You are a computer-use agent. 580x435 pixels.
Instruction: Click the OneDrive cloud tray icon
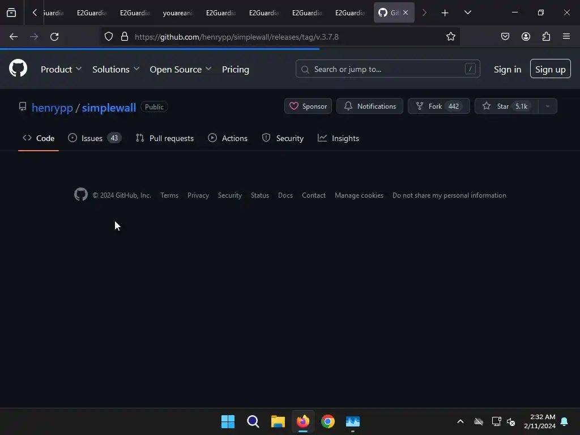click(x=479, y=421)
